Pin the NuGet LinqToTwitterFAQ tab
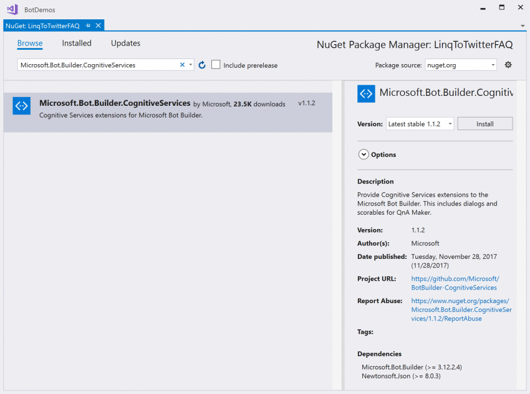 tap(88, 26)
